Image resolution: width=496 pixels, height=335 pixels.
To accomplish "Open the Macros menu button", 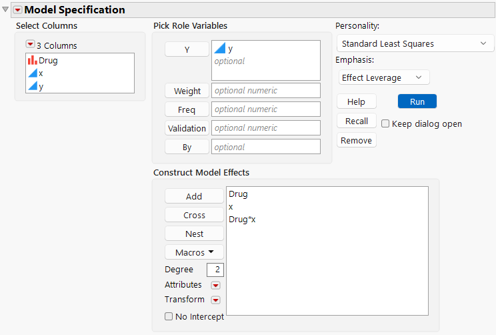I will pyautogui.click(x=194, y=253).
